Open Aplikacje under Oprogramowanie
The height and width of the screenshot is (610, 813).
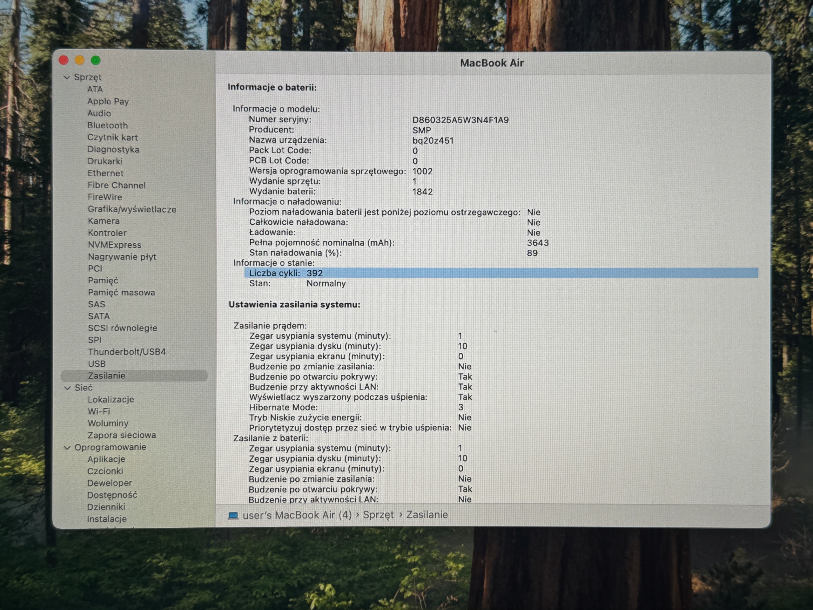(106, 459)
